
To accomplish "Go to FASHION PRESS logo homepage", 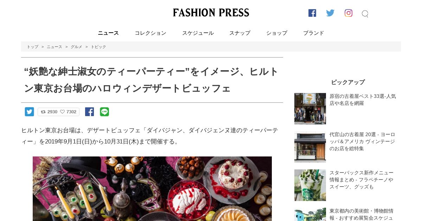I will (211, 13).
